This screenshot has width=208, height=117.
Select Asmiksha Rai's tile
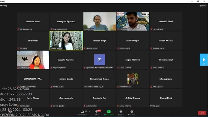tap(100, 98)
